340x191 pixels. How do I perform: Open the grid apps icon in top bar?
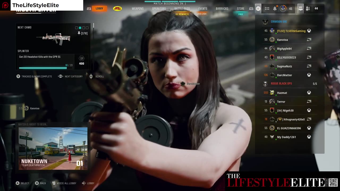pyautogui.click(x=267, y=8)
